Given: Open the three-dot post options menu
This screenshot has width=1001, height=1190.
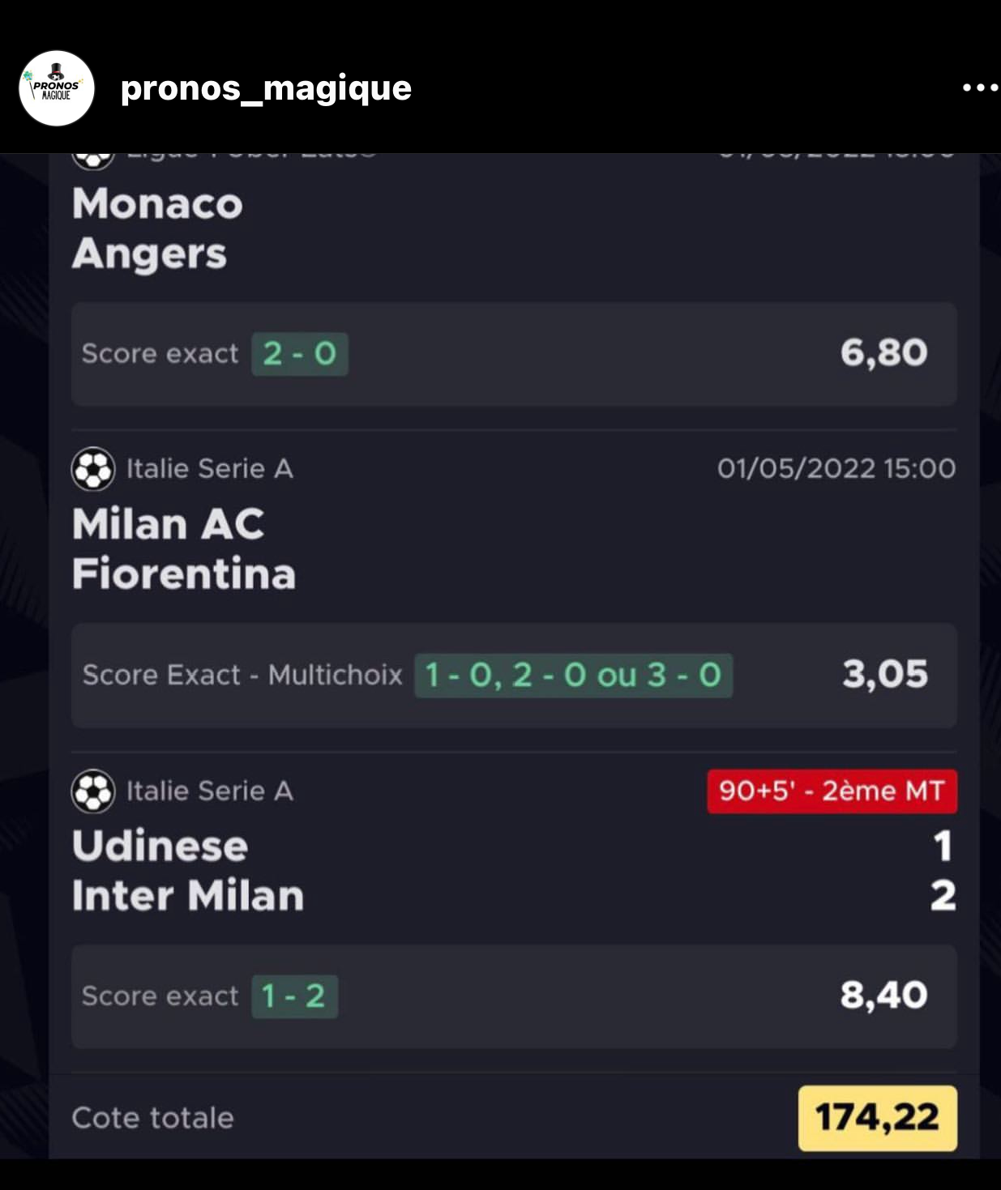Looking at the screenshot, I should click(979, 87).
